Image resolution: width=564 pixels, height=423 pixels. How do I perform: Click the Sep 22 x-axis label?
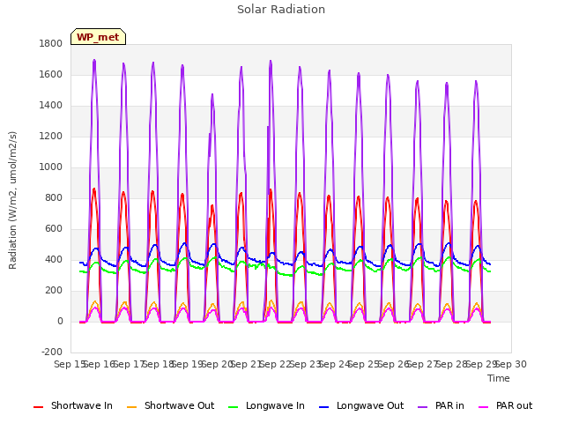pos(275,364)
